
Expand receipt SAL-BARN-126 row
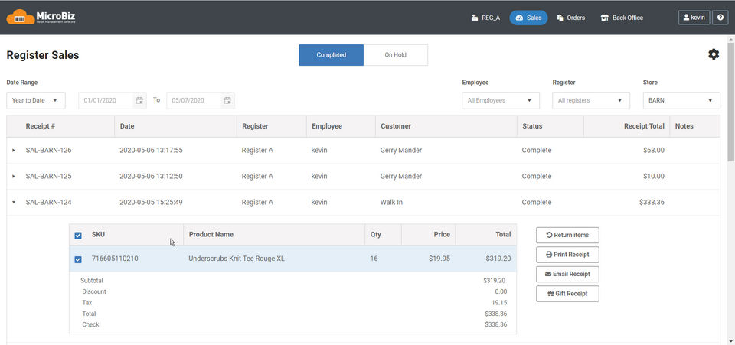[14, 151]
